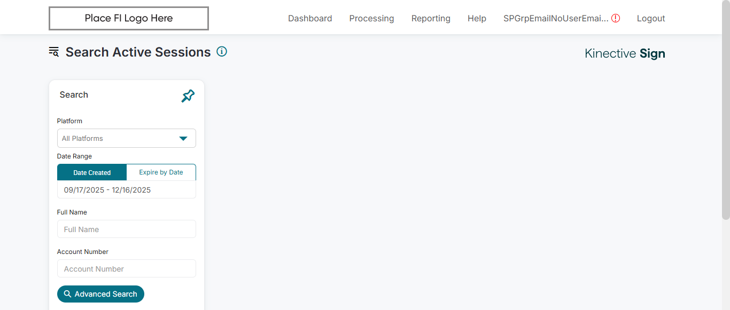Screen dimensions: 730x310
Task: Click the info icon beside Search Active Sessions
Action: tap(222, 52)
